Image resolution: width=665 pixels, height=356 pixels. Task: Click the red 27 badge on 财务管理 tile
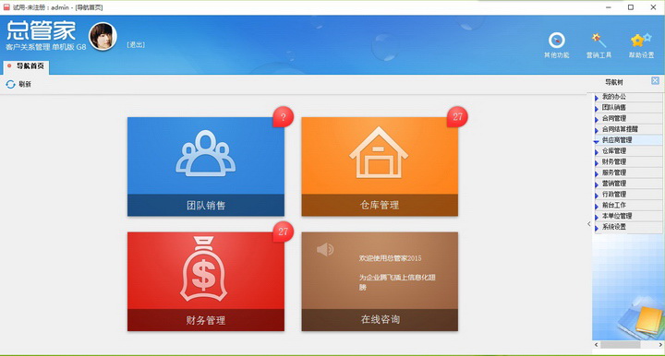(284, 231)
